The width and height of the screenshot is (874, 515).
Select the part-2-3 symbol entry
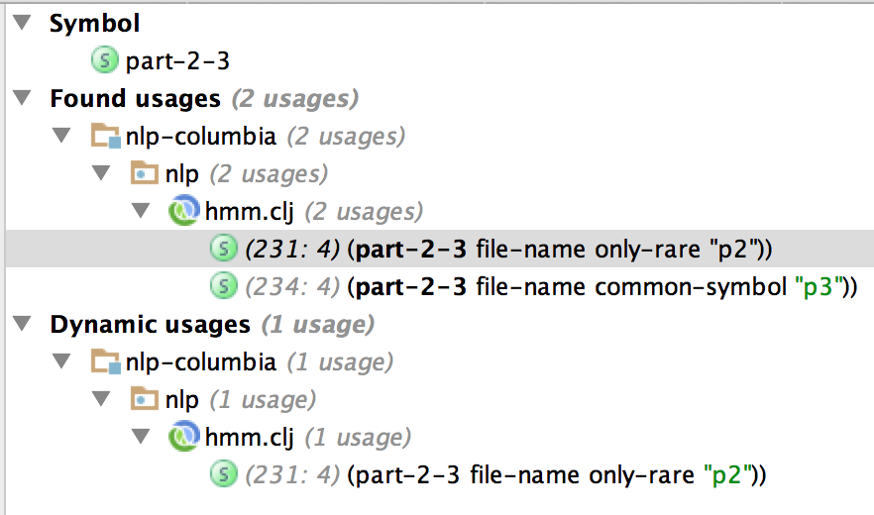coord(177,60)
